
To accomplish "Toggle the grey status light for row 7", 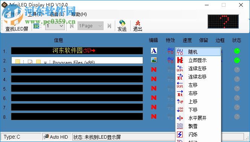I will (x=237, y=107).
